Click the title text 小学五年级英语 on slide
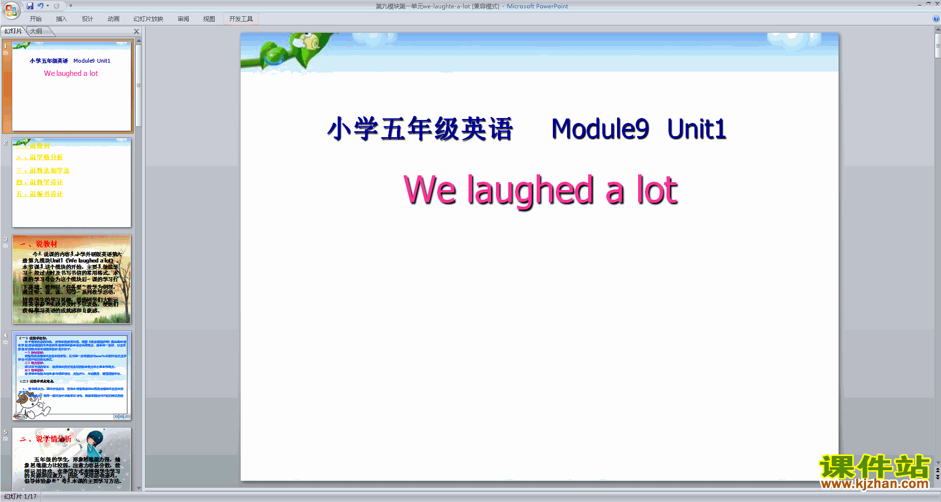941x502 pixels. 421,129
